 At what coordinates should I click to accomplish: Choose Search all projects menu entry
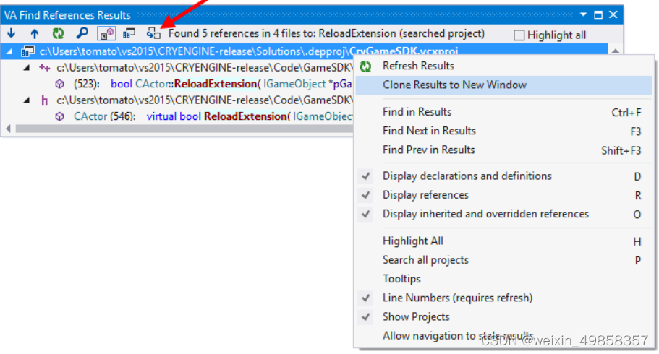pos(503,260)
